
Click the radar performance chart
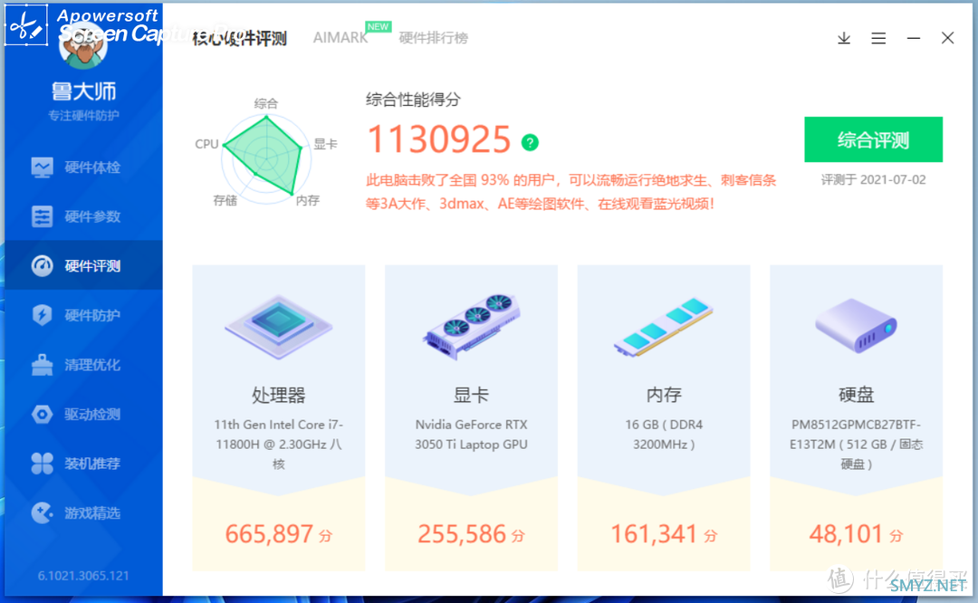pyautogui.click(x=265, y=158)
